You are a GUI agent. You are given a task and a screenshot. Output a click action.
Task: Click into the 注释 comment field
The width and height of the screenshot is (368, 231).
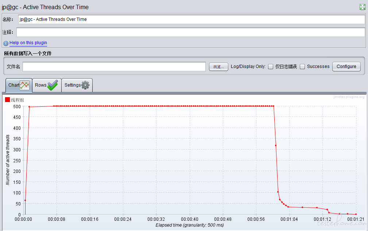pos(190,32)
